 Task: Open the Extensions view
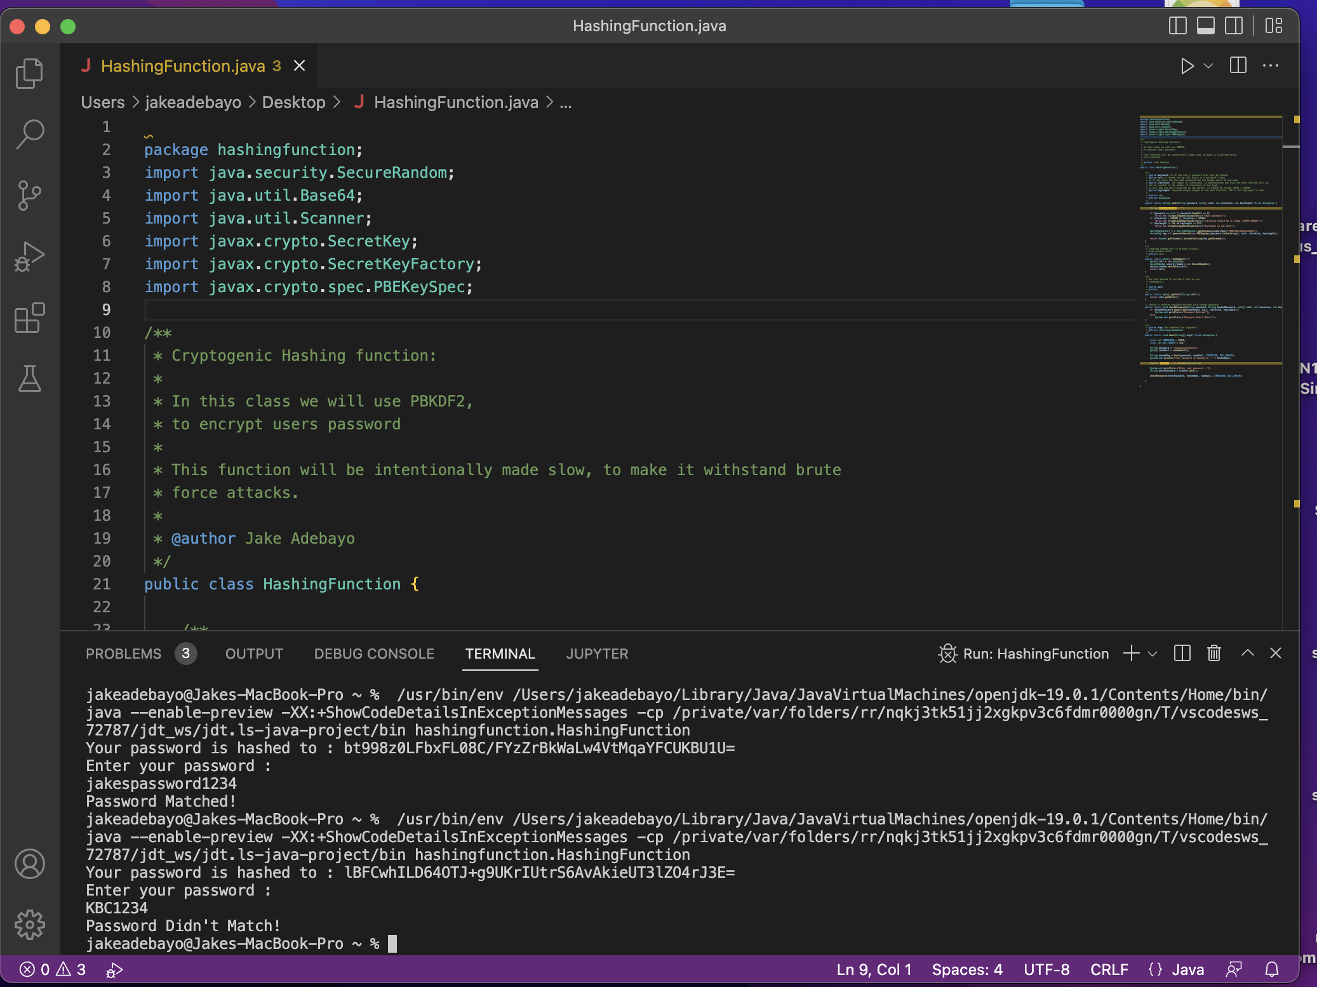[x=30, y=318]
